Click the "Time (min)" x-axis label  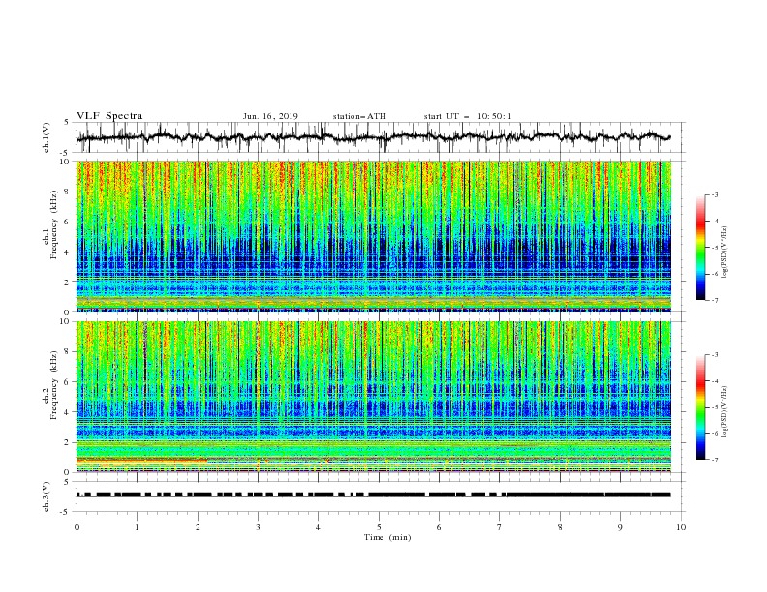click(x=387, y=537)
